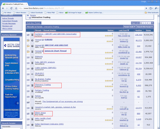Go back with the browser back arrow
Image resolution: width=160 pixels, height=129 pixels.
3,8
